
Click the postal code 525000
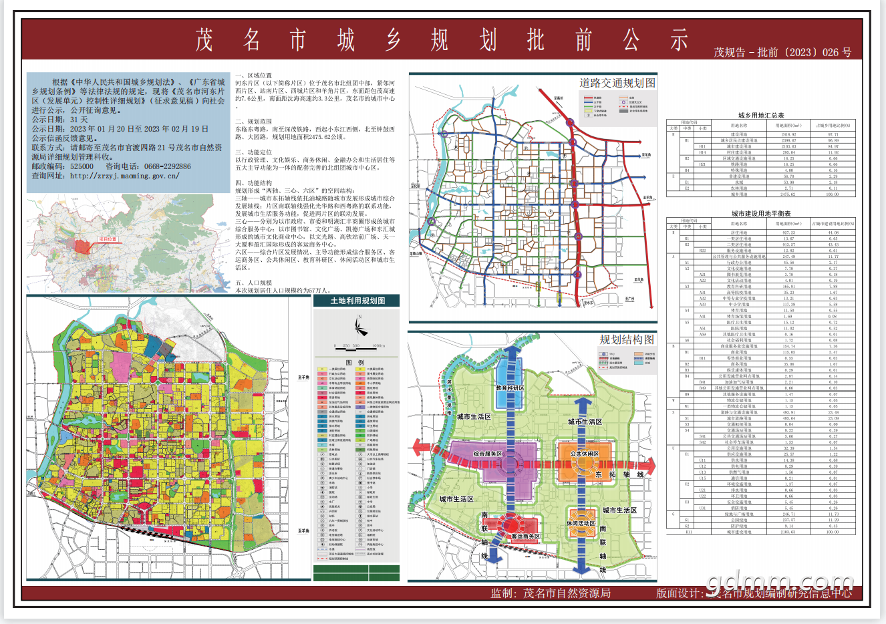[x=82, y=166]
